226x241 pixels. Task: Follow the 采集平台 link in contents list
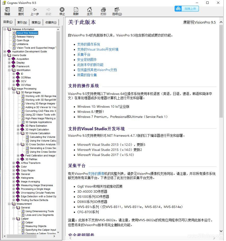click(x=84, y=55)
